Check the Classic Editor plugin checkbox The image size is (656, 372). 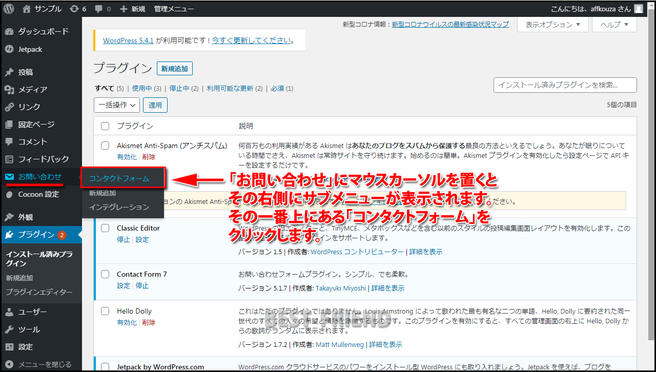(x=105, y=228)
